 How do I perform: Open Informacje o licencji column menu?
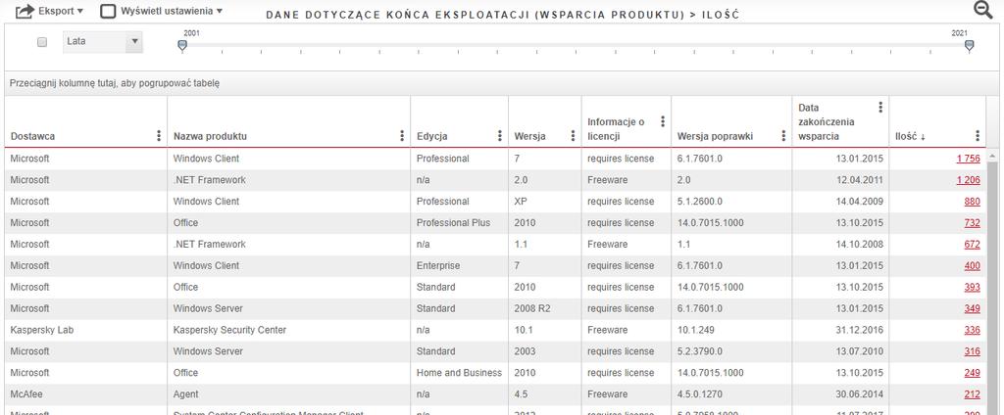[x=663, y=121]
